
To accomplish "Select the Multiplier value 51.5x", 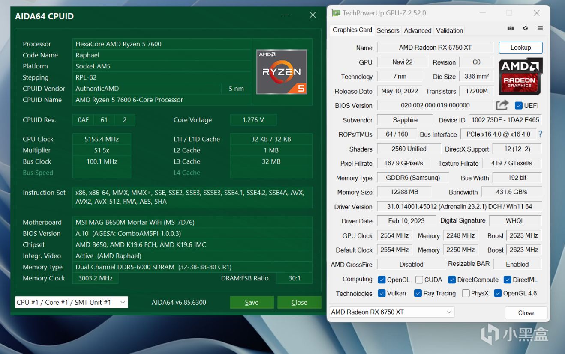I will click(x=102, y=150).
